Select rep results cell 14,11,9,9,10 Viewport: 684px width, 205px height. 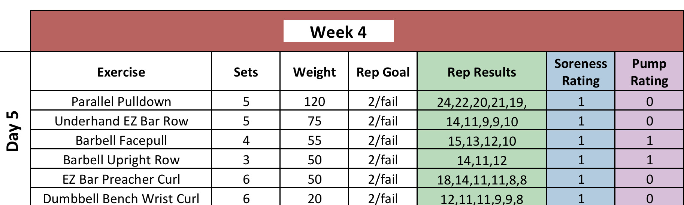(482, 121)
